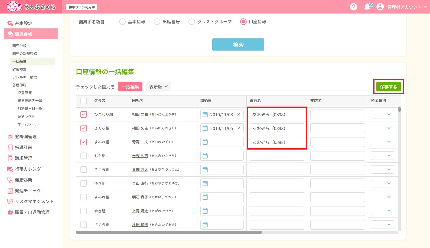Viewport: 430px width, 248px height.
Task: Click the 基本設定 gear icon
Action: [10, 23]
